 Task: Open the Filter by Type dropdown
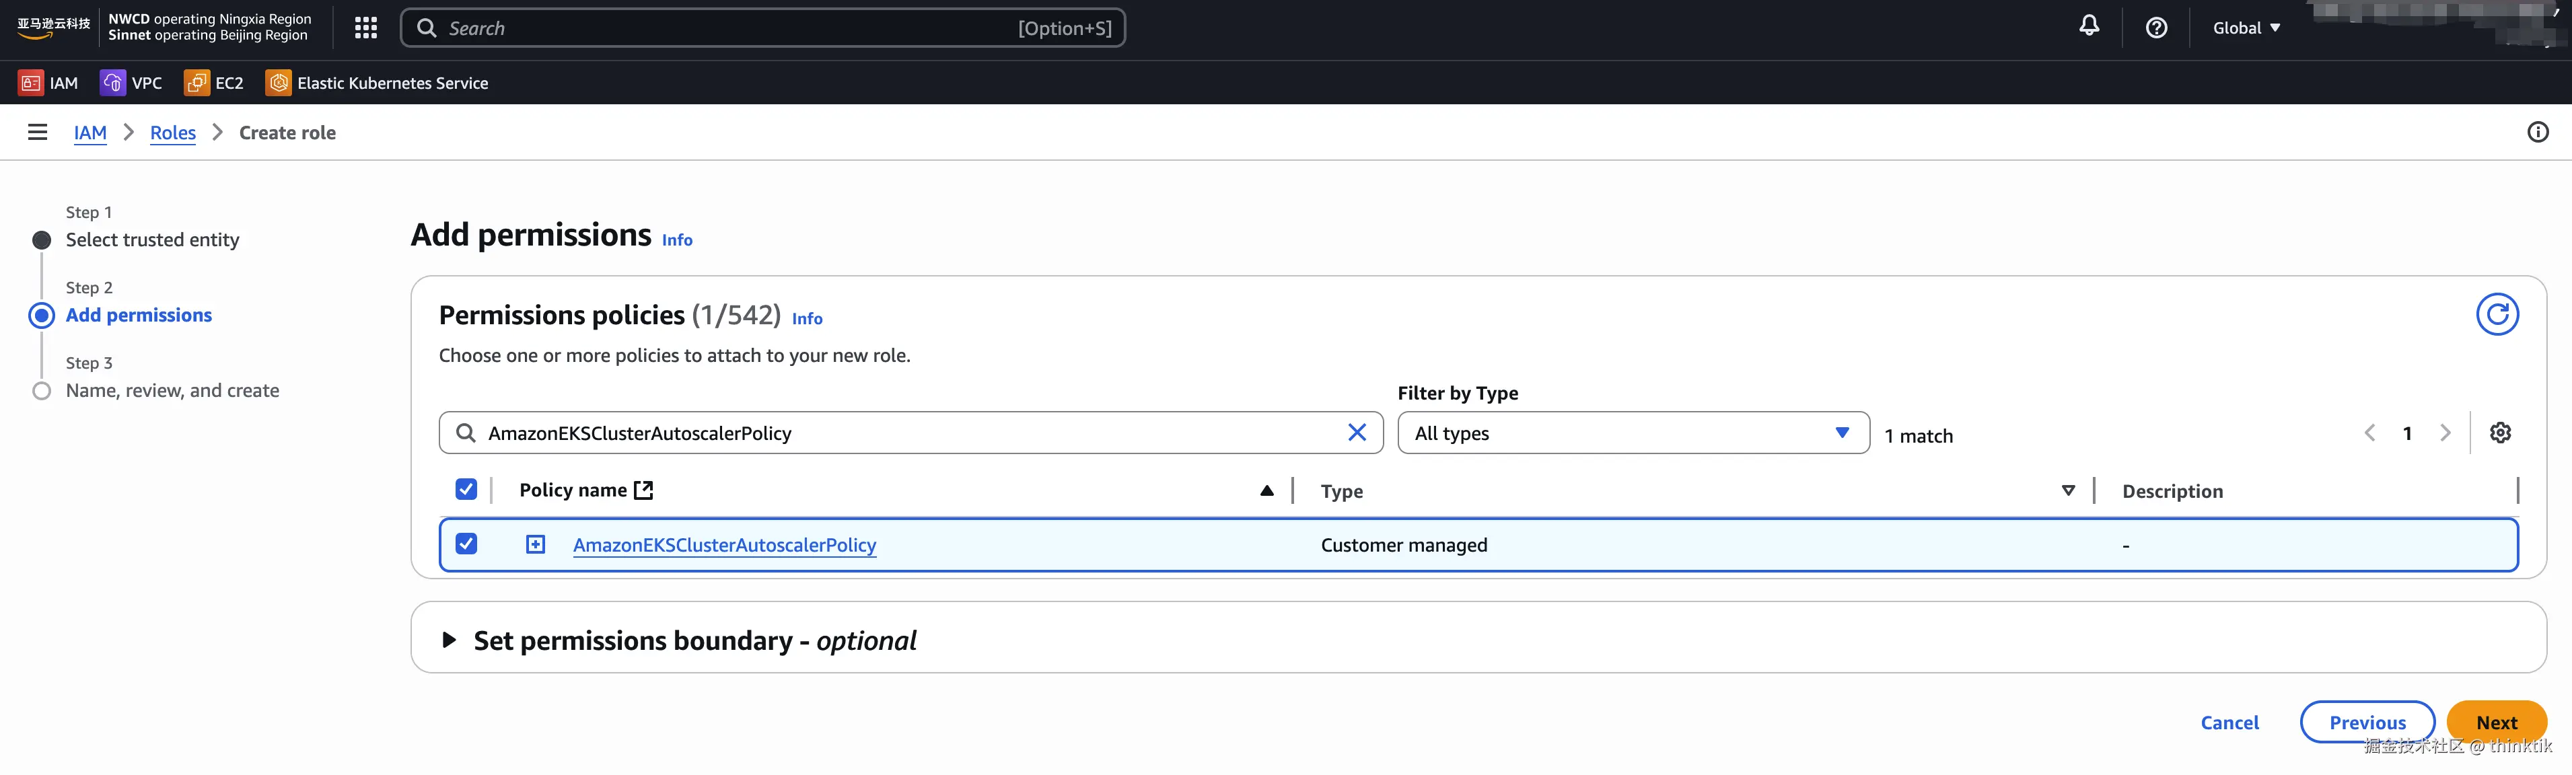pyautogui.click(x=1633, y=433)
